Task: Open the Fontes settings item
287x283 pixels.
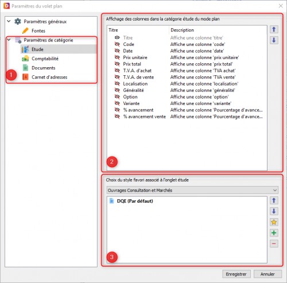Action: (x=38, y=31)
